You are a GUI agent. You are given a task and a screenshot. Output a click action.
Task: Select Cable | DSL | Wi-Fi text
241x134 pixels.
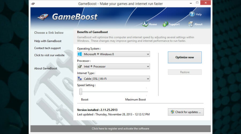95,79
